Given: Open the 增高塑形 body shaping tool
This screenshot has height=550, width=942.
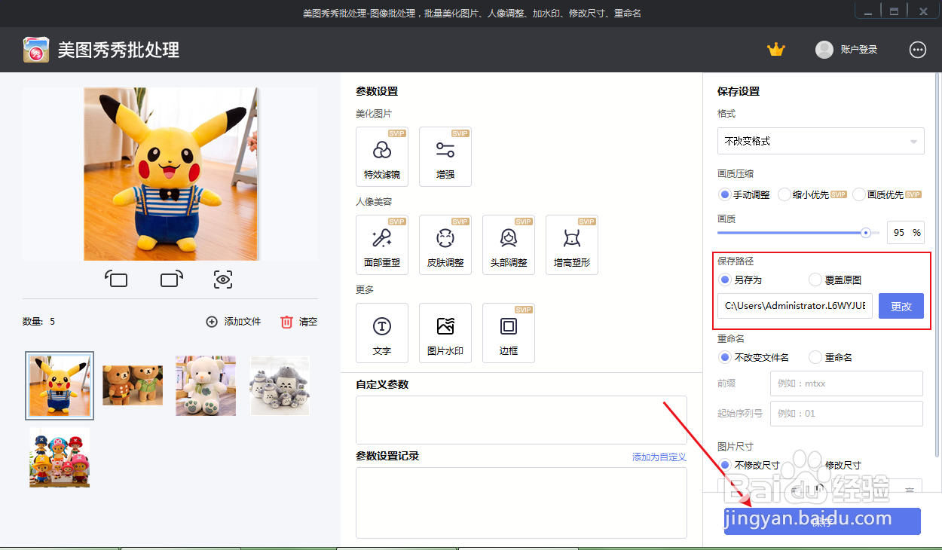Looking at the screenshot, I should pyautogui.click(x=572, y=245).
